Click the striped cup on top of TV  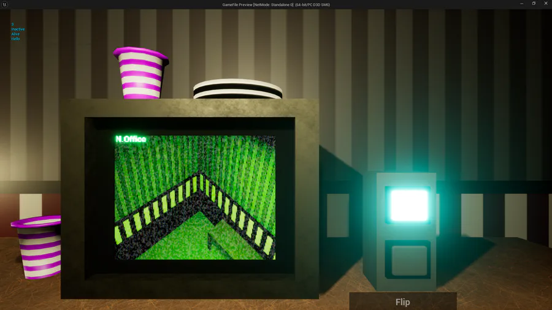[141, 73]
